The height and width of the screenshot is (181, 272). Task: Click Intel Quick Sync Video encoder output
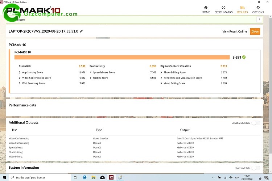(x=200, y=138)
